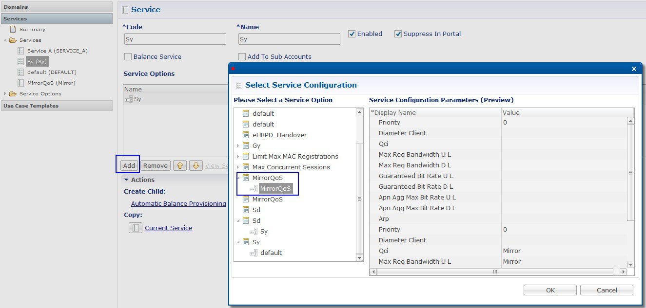
Task: Click the Display Name column header
Action: point(435,112)
